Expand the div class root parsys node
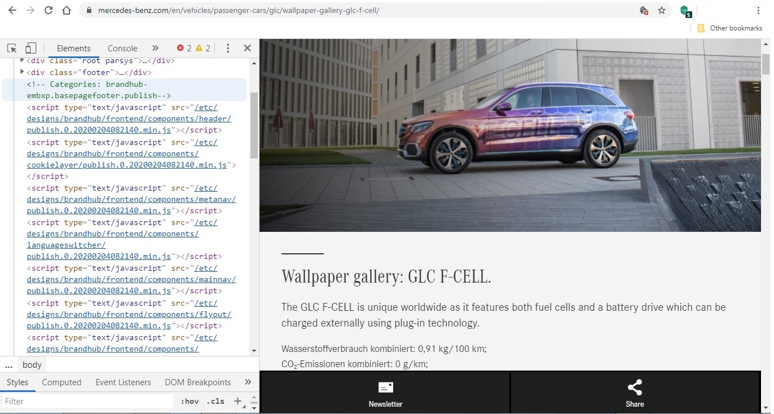 click(22, 60)
